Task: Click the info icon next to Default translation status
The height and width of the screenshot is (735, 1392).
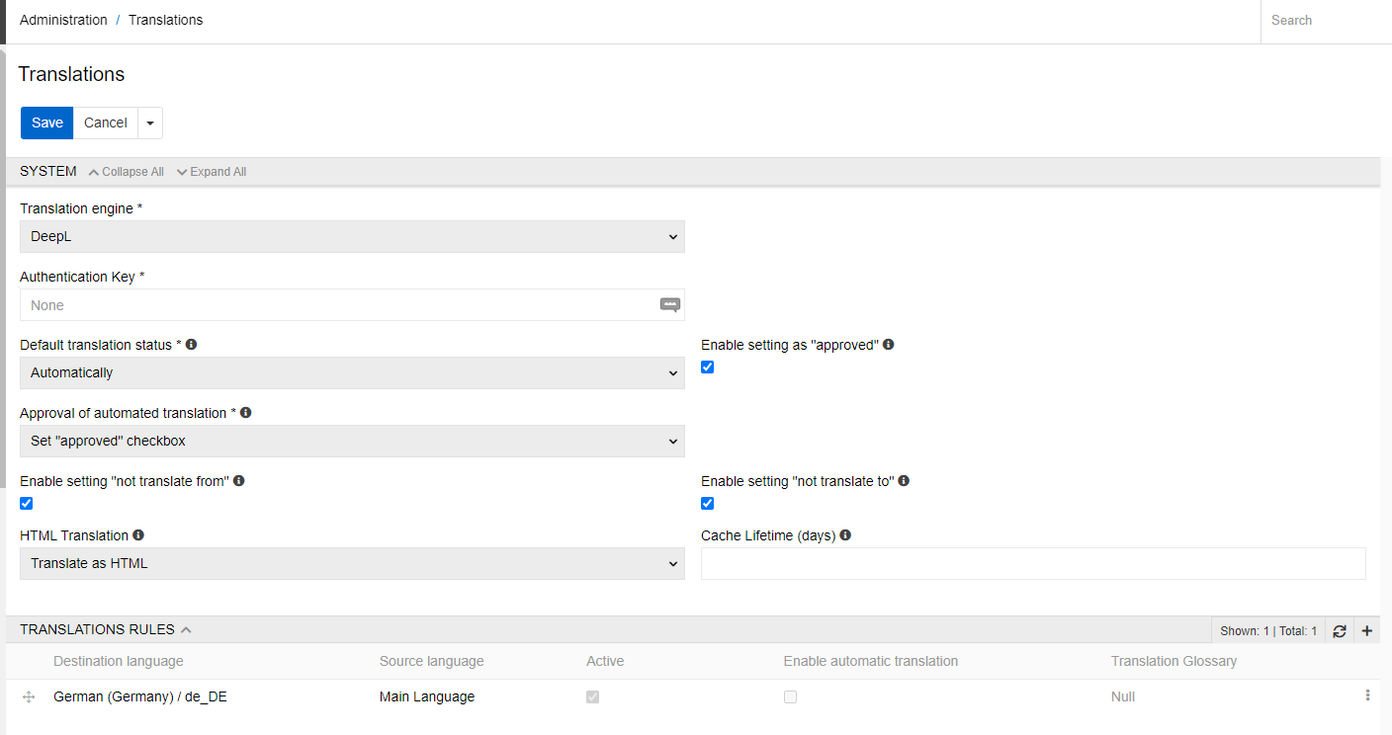Action: point(192,344)
